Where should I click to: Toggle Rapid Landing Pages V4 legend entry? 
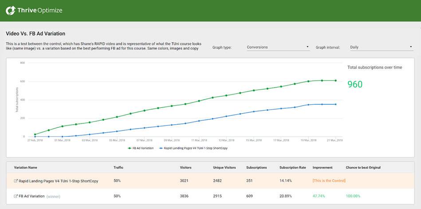tap(193, 148)
